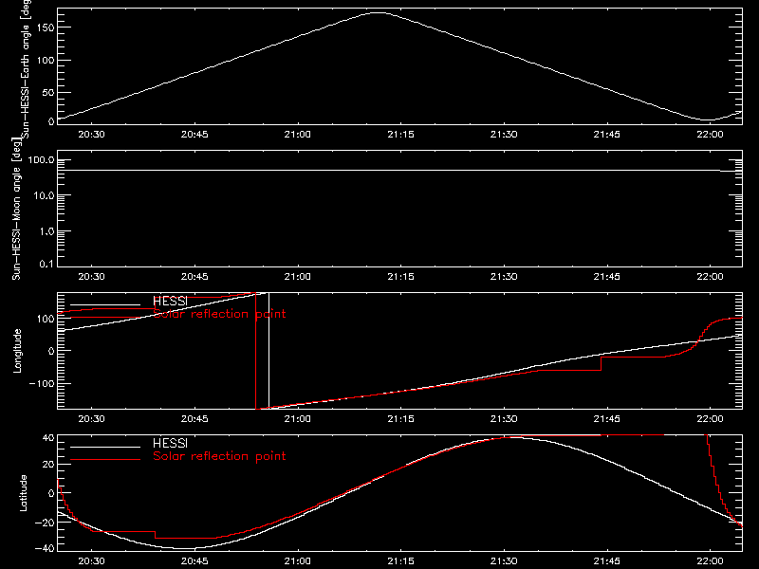This screenshot has height=569, width=759.
Task: Click the 0 tick on Longitude axis
Action: point(51,351)
